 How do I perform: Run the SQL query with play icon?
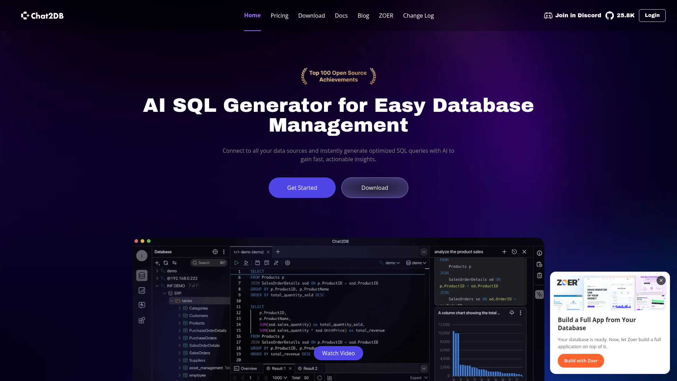point(237,263)
